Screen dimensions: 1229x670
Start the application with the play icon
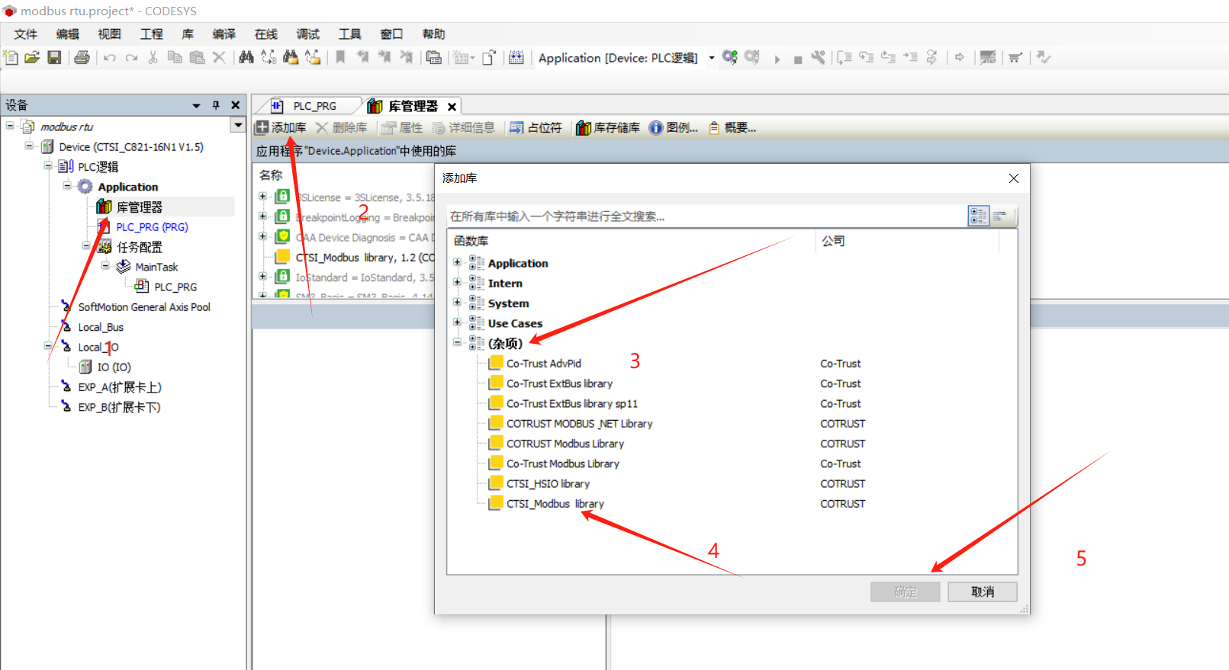pos(777,59)
